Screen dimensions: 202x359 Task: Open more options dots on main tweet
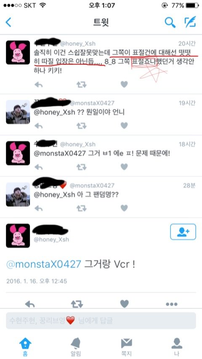172,304
